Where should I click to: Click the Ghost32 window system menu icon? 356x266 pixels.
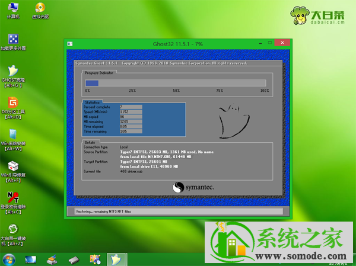point(70,44)
